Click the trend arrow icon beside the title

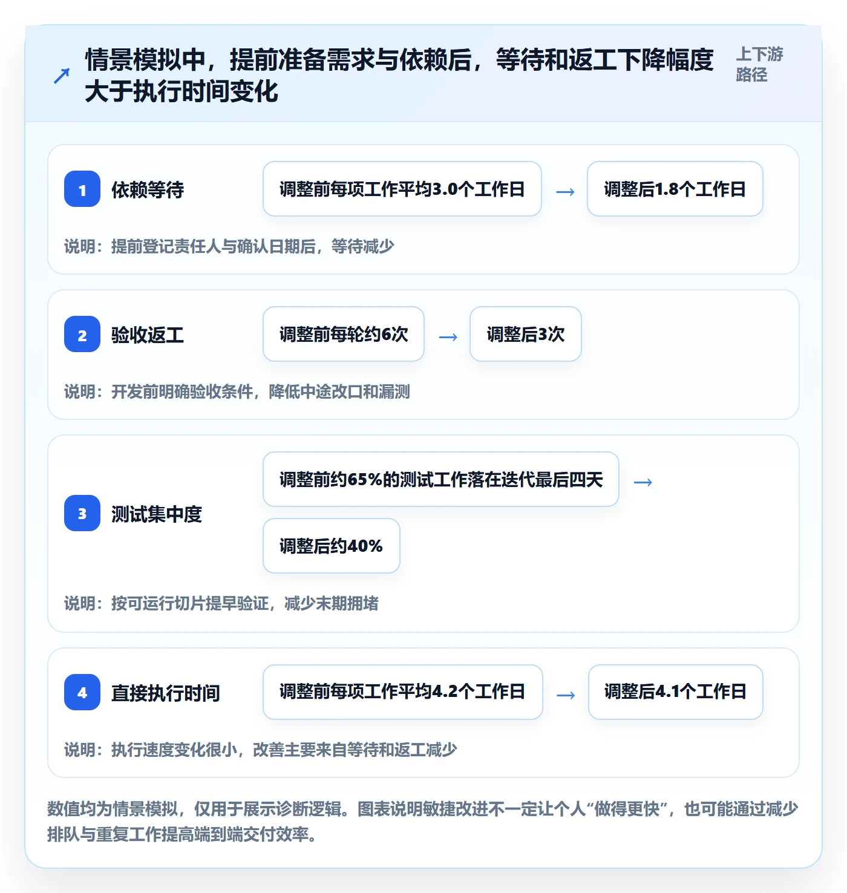62,76
